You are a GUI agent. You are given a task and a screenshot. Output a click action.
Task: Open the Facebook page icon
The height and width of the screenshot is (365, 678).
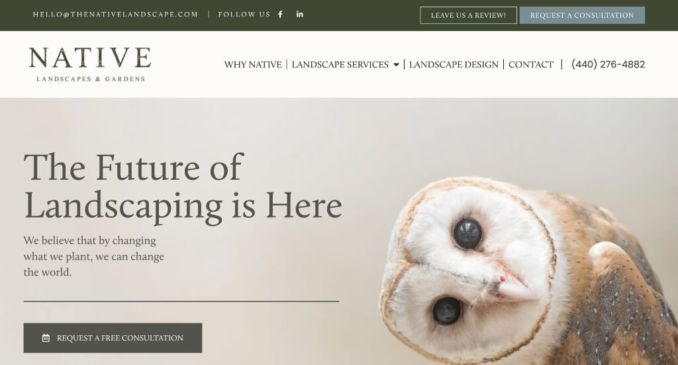click(x=280, y=15)
